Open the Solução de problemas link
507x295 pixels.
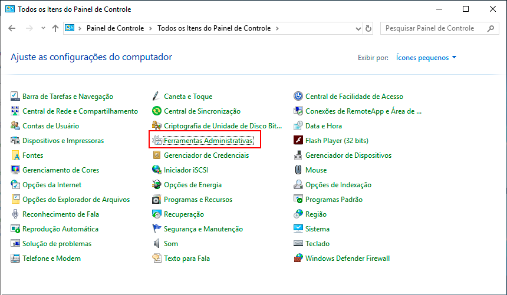57,244
